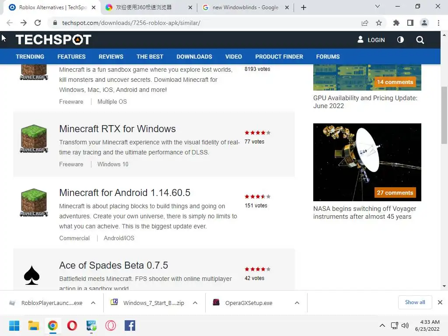Click Show all downloads button
448x336 pixels.
(415, 302)
